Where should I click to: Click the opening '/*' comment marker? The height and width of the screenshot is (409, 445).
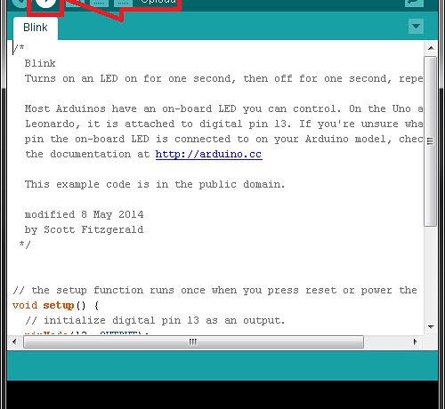click(x=19, y=48)
